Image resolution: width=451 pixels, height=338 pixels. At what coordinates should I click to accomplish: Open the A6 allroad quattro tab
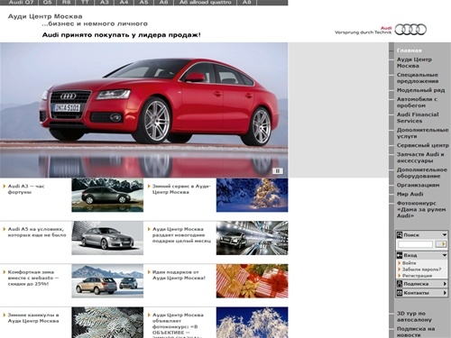[x=206, y=3]
